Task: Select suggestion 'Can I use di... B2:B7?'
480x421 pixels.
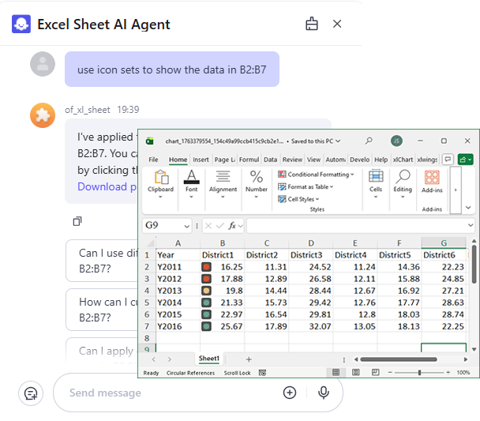Action: tap(102, 261)
